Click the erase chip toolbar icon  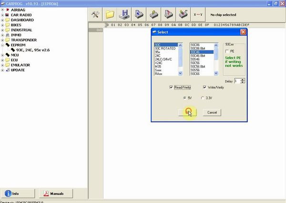183,14
